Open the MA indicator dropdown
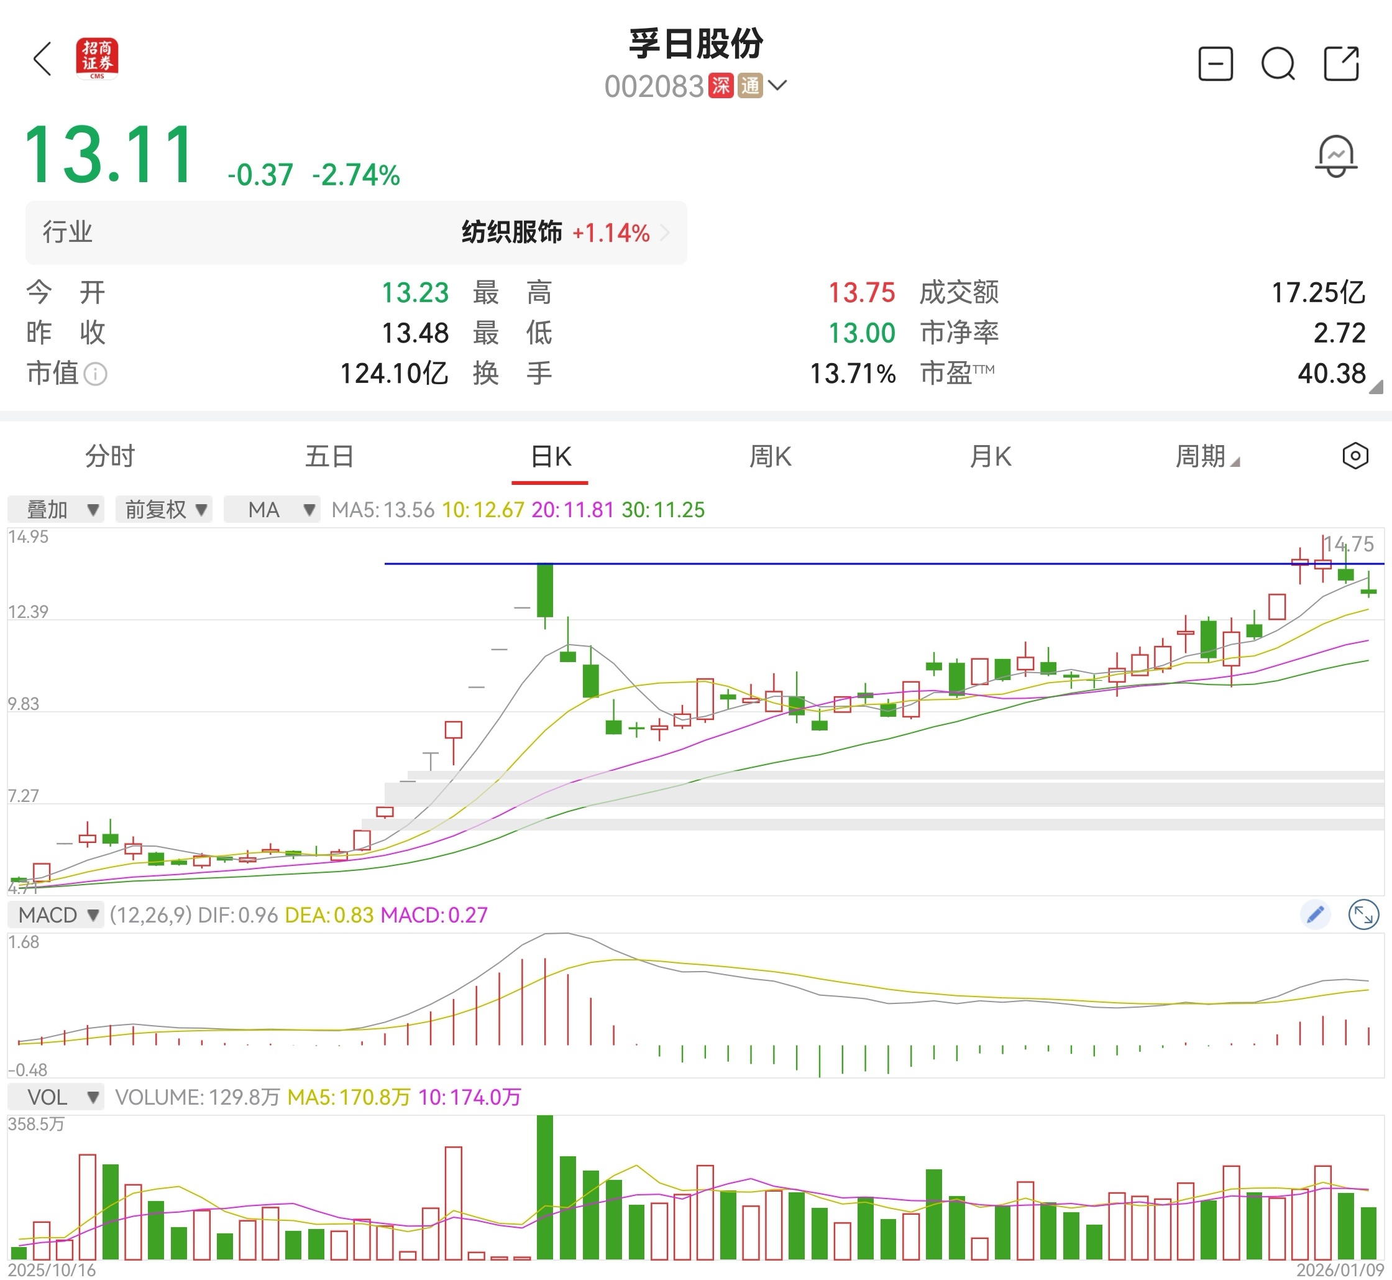This screenshot has width=1392, height=1280. pos(272,510)
